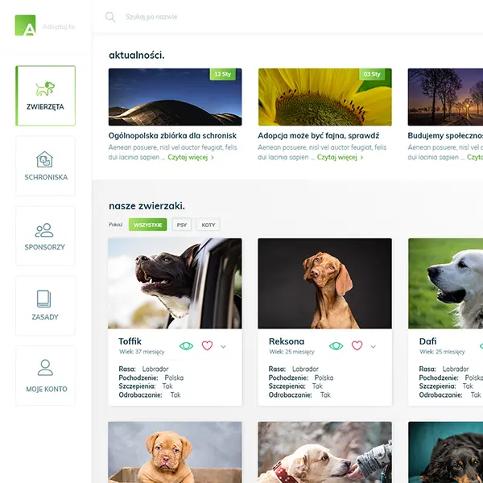The image size is (483, 483).
Task: Click the Adoptuj.to green logo icon
Action: tap(25, 26)
